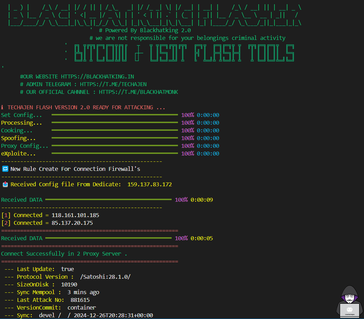Click the inbox tray emoji
This screenshot has width=364, height=319.
tap(5, 185)
